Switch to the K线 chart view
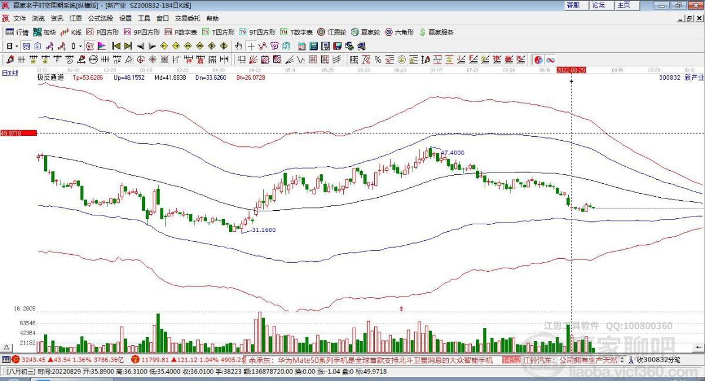This screenshot has height=381, width=705. [71, 32]
